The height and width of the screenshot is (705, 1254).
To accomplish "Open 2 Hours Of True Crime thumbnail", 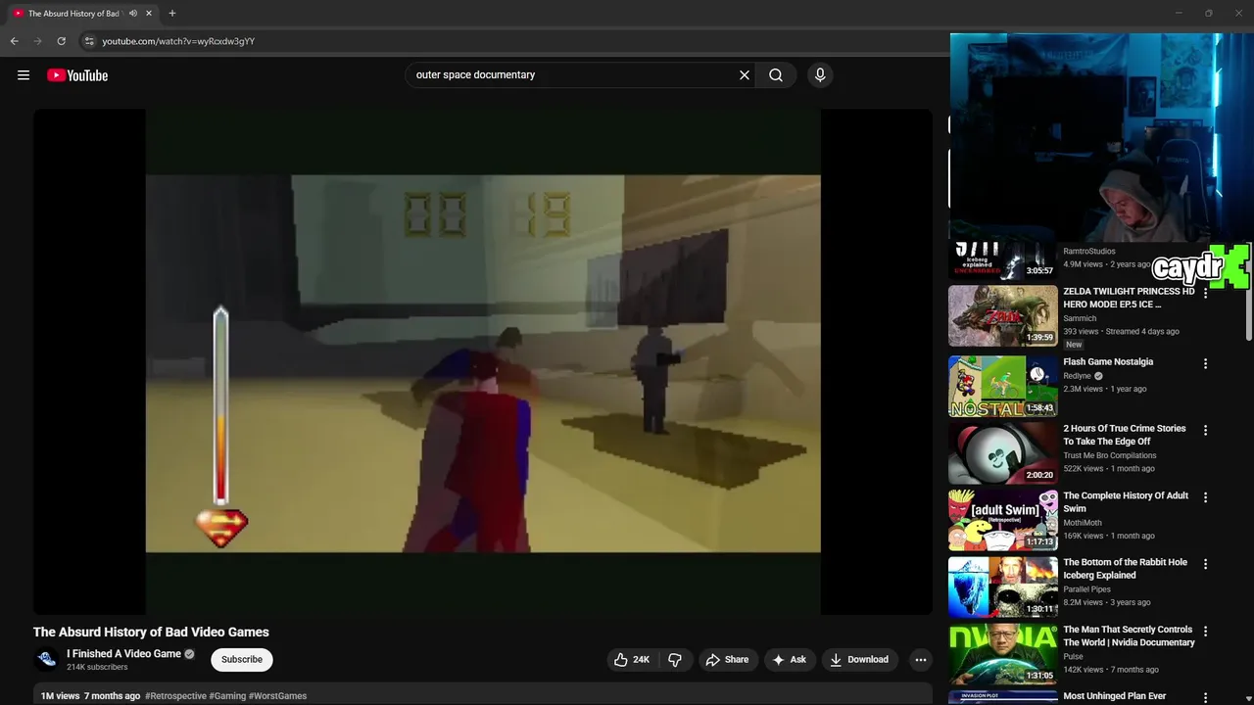I will [x=1003, y=453].
